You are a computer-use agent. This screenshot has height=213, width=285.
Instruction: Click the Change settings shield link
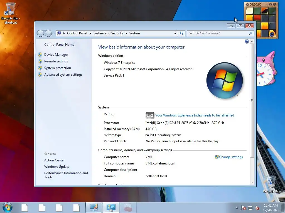click(x=229, y=157)
